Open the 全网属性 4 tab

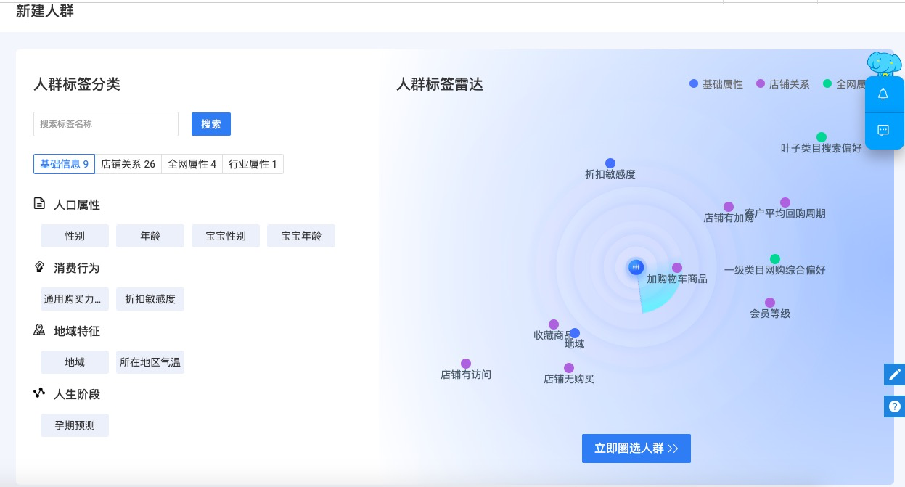pyautogui.click(x=192, y=164)
